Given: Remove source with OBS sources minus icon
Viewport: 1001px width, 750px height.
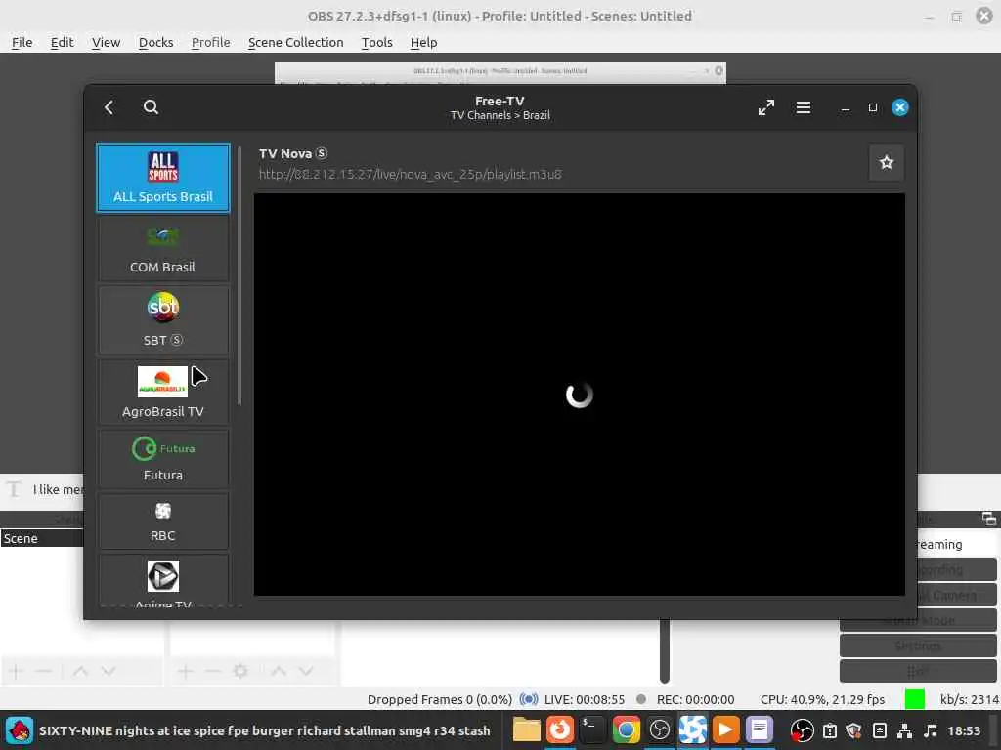Looking at the screenshot, I should 212,671.
